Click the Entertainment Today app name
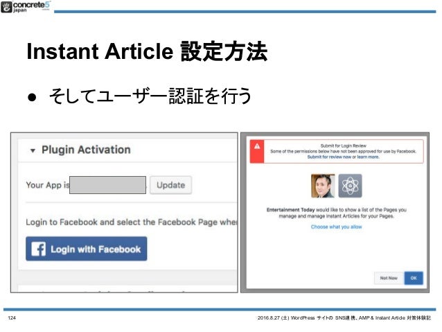Image resolution: width=442 pixels, height=332 pixels. 291,210
